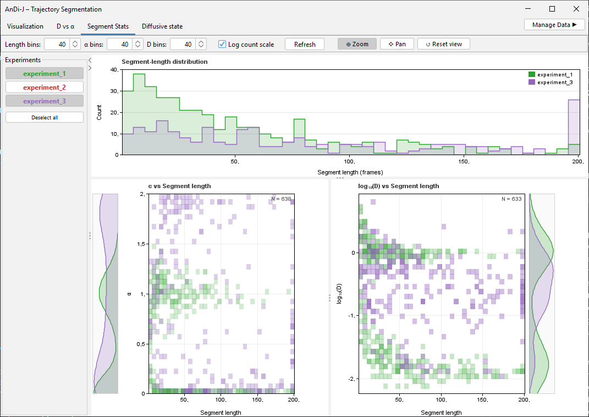Click the Length bins input field
Image resolution: width=589 pixels, height=417 pixels.
point(57,45)
